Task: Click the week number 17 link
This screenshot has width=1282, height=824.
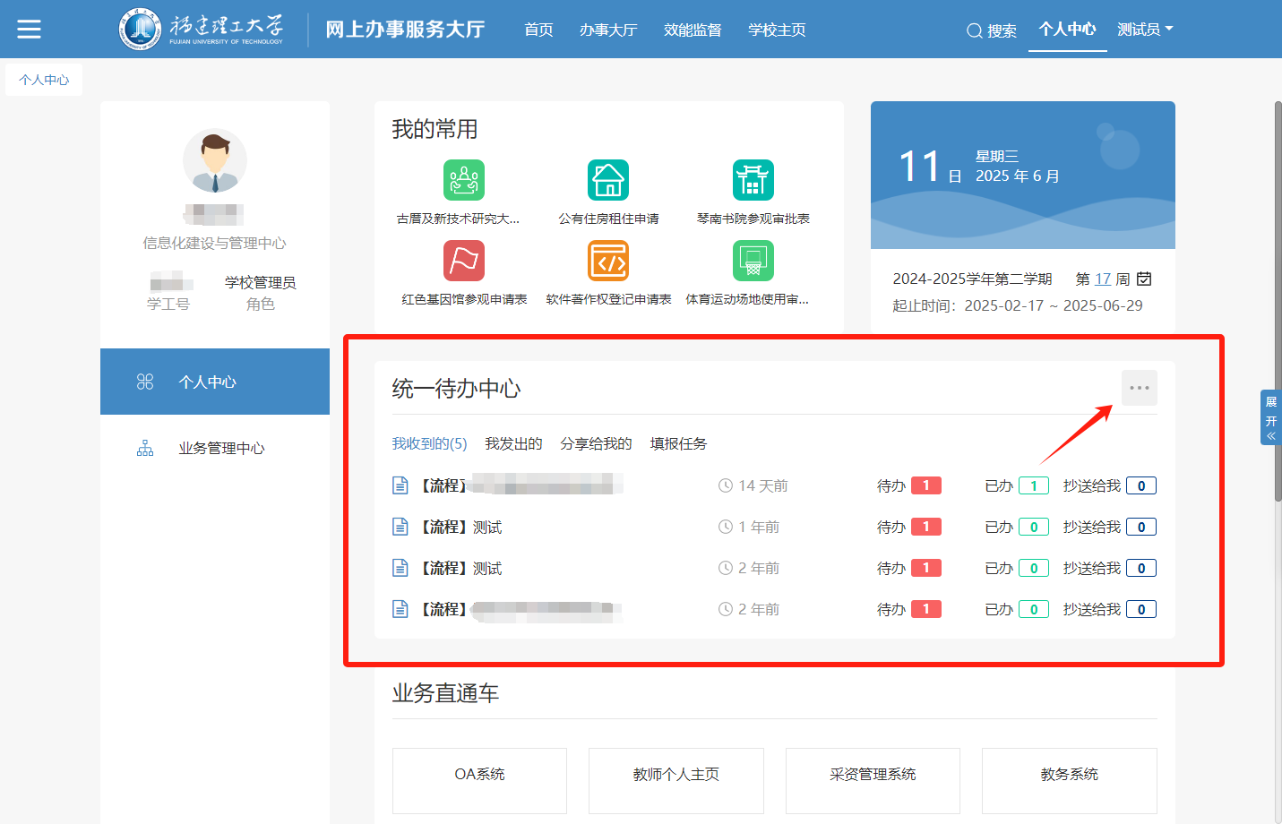Action: click(1102, 279)
